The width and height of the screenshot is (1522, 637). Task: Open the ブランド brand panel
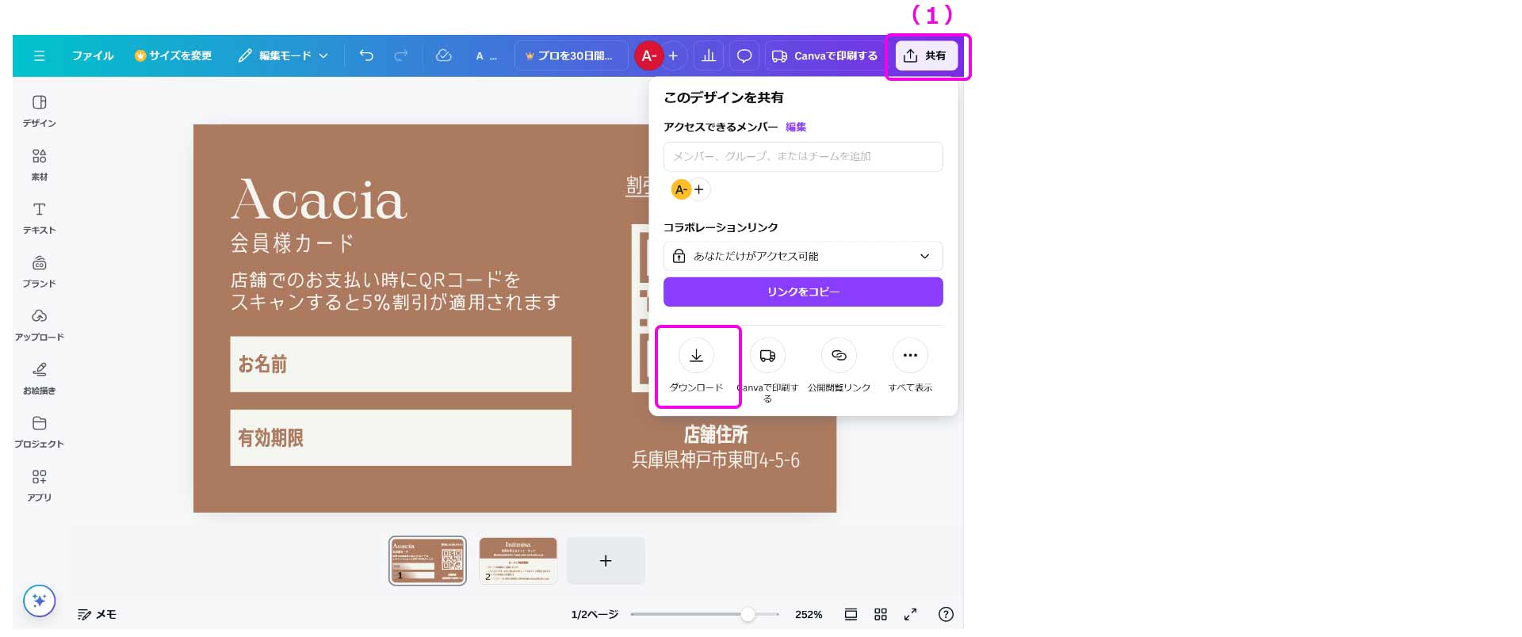click(39, 272)
